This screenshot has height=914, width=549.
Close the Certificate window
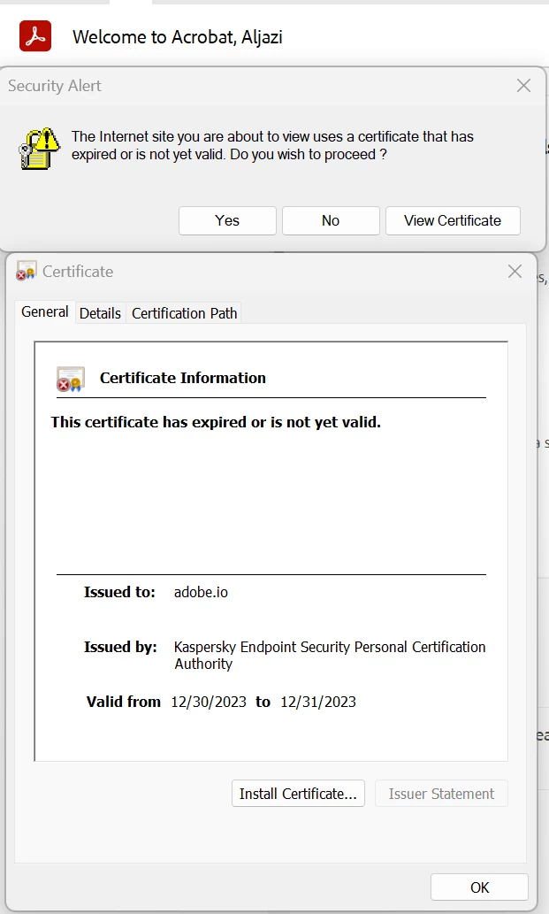pyautogui.click(x=515, y=271)
